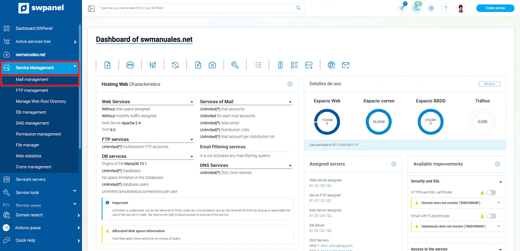The image size is (520, 251).
Task: Click the globe domain toolbar icon
Action: [x=331, y=65]
